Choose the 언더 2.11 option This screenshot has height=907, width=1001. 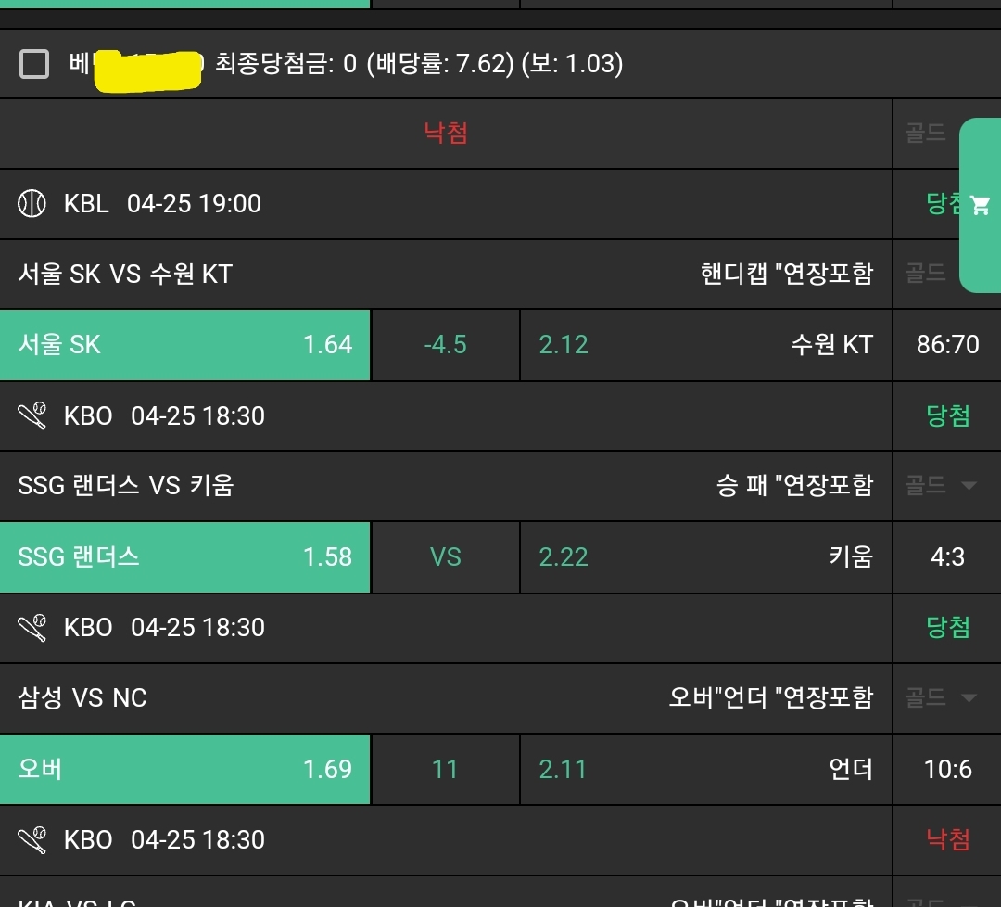click(705, 770)
